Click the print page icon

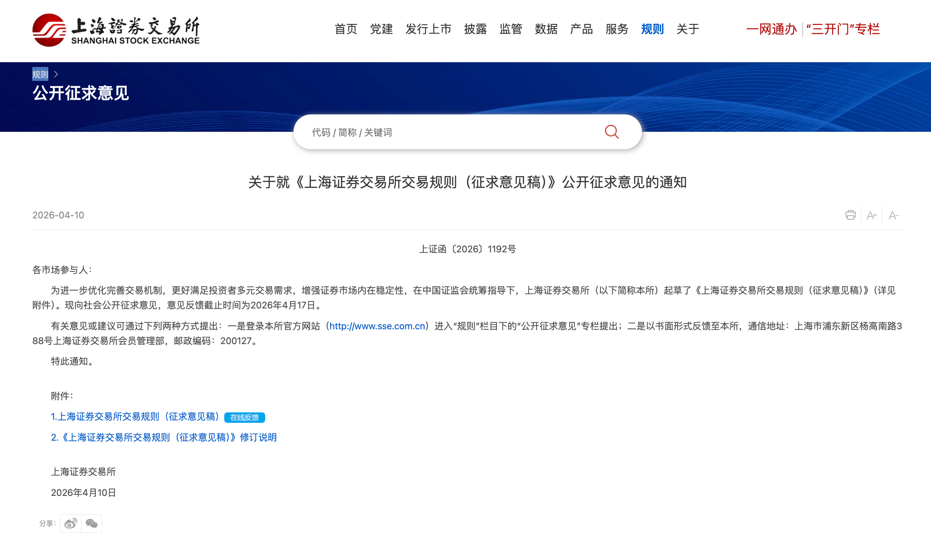[x=850, y=215]
